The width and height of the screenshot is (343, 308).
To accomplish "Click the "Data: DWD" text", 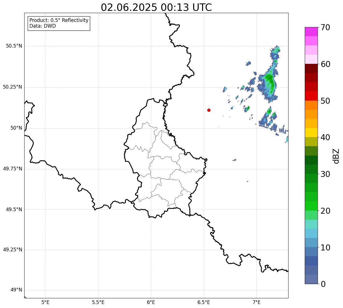I will 43,26.
